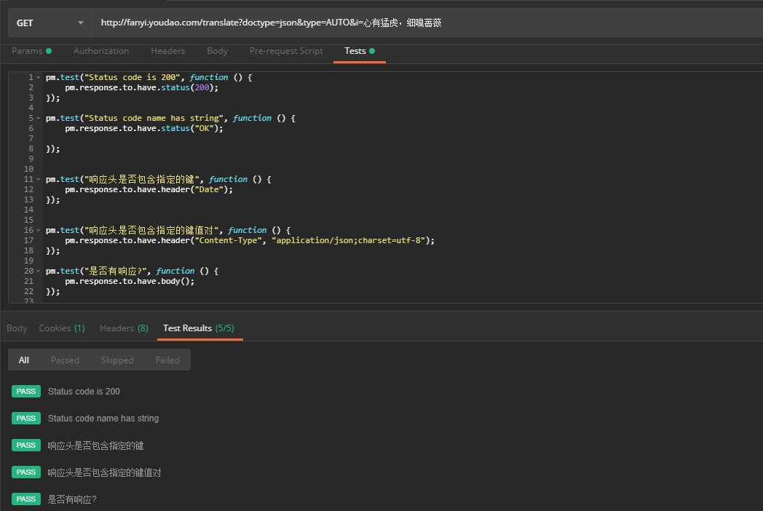Click code line pm.response.to.have.status(200)
This screenshot has width=763, height=511.
[141, 87]
